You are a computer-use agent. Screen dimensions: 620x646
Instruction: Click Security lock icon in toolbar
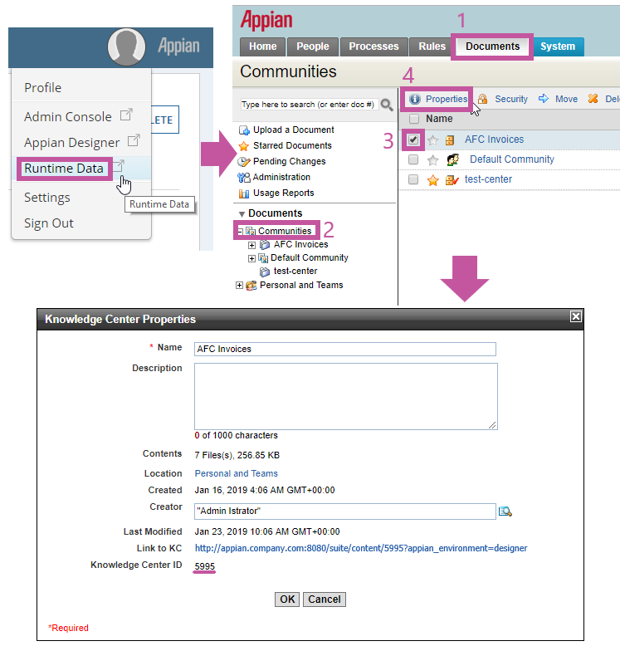coord(482,99)
